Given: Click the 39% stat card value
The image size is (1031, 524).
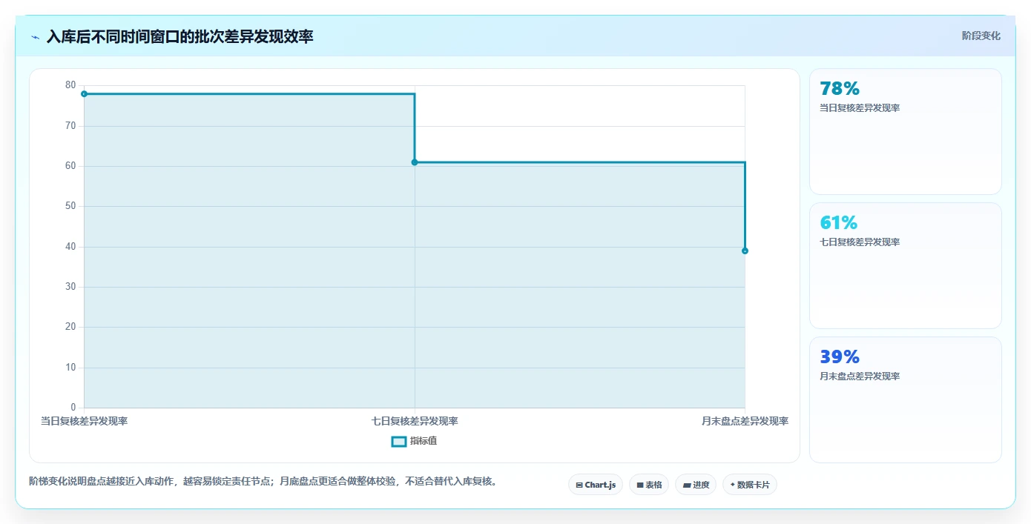Looking at the screenshot, I should [840, 356].
